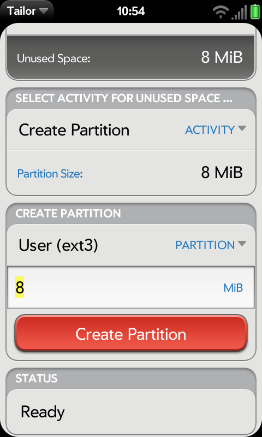This screenshot has height=437, width=262.
Task: Open the Tailor app menu
Action: [27, 11]
